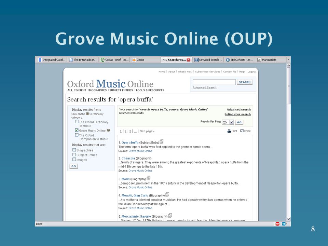Click Grove Music Online source link under Casaccia
Image resolution: width=328 pixels, height=246 pixels.
[x=140, y=171]
